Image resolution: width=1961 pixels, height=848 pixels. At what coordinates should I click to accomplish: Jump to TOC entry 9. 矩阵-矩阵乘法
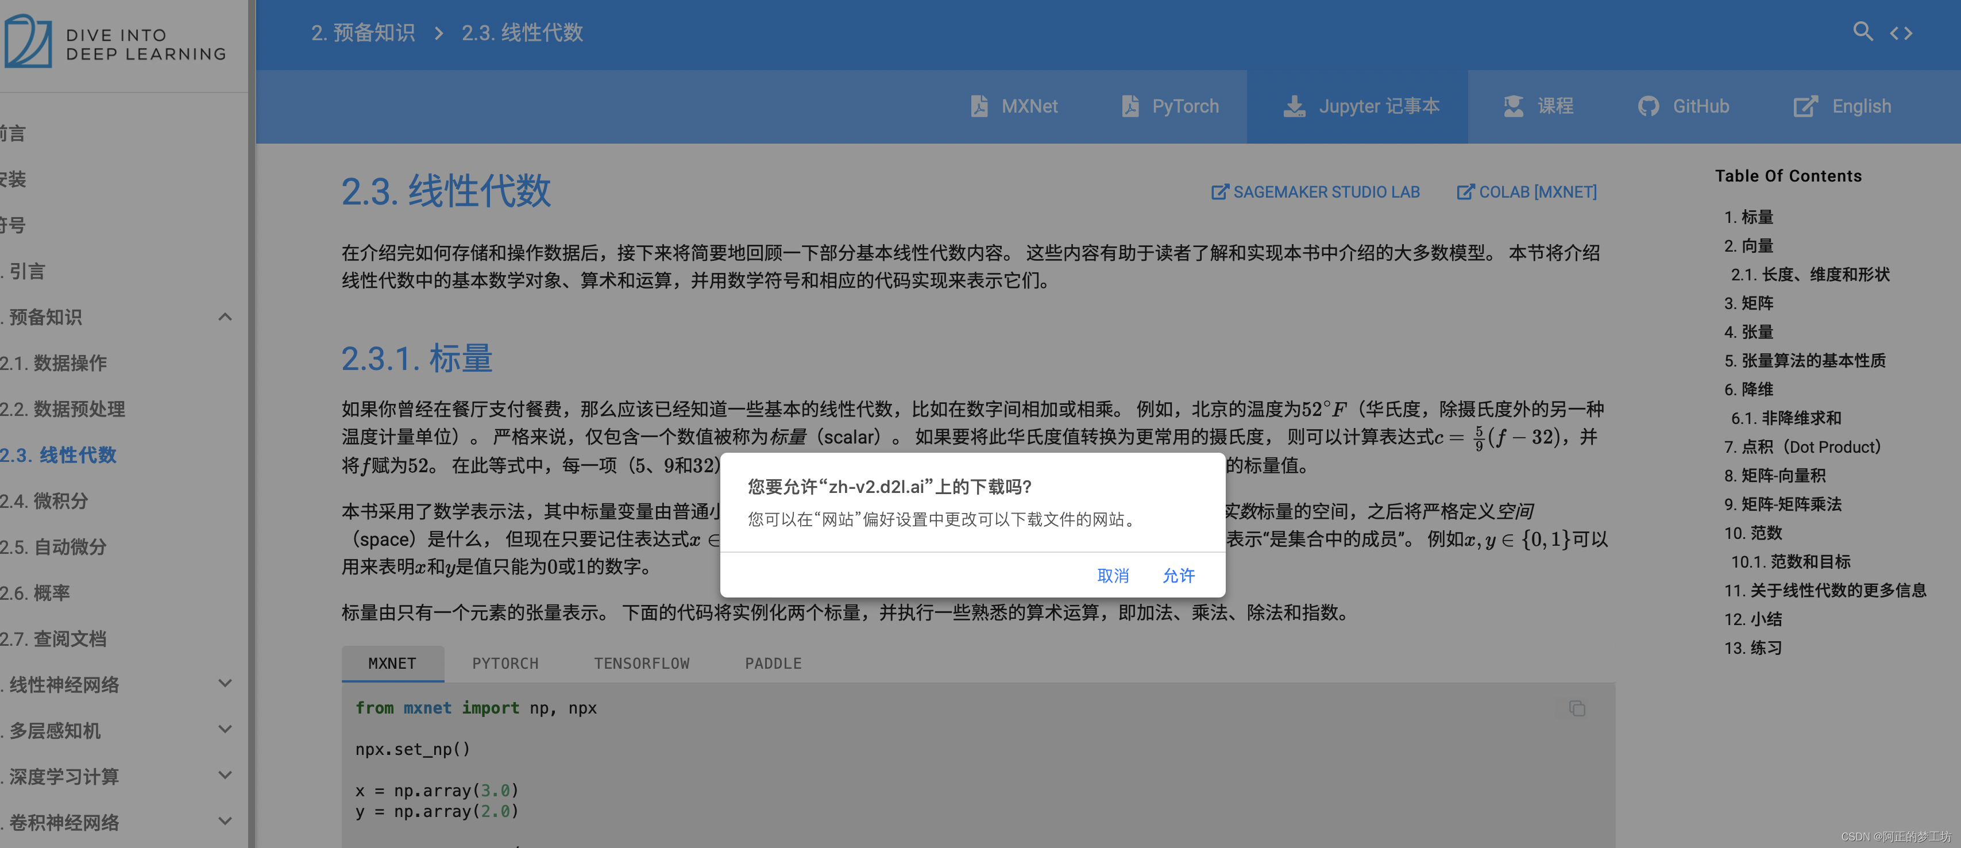pos(1783,504)
